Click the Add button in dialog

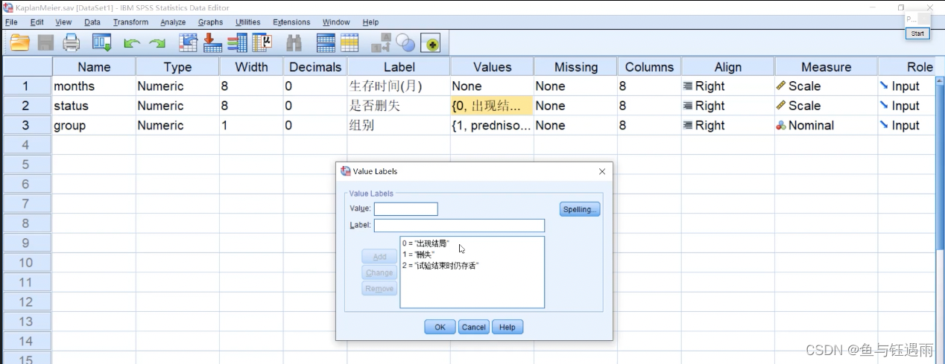pyautogui.click(x=379, y=257)
